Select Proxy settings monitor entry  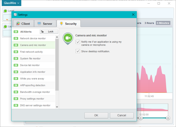(34, 99)
